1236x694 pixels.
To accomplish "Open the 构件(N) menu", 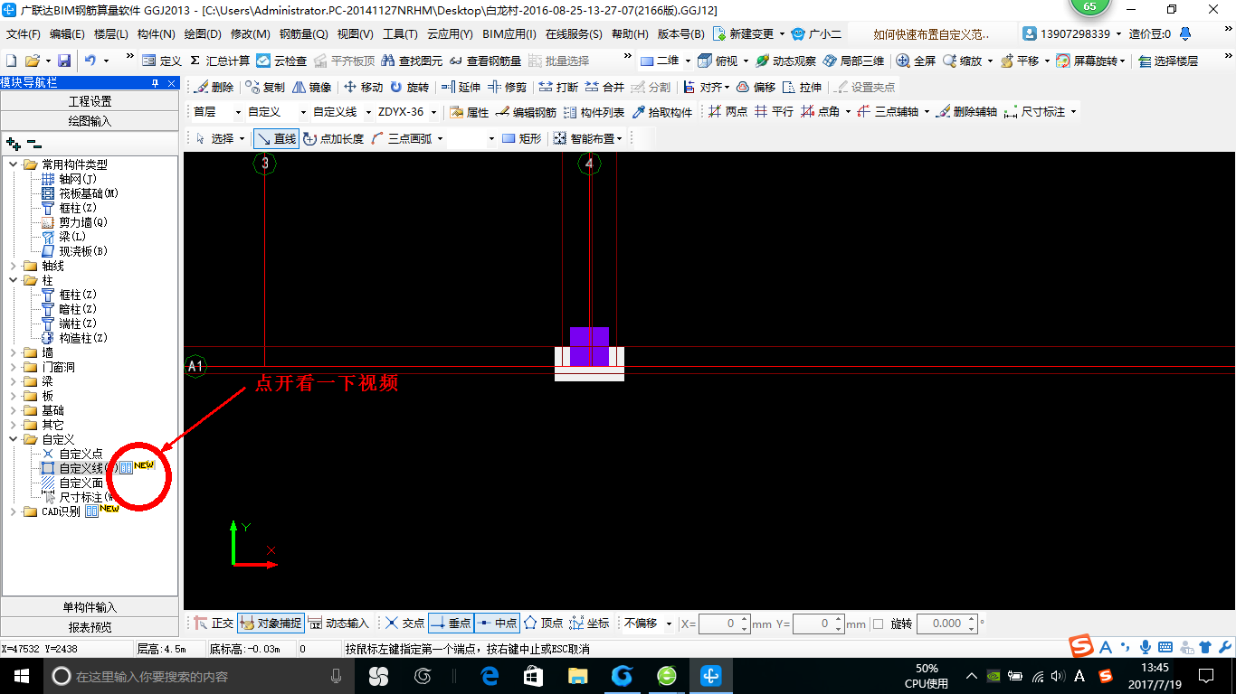I will pos(157,34).
